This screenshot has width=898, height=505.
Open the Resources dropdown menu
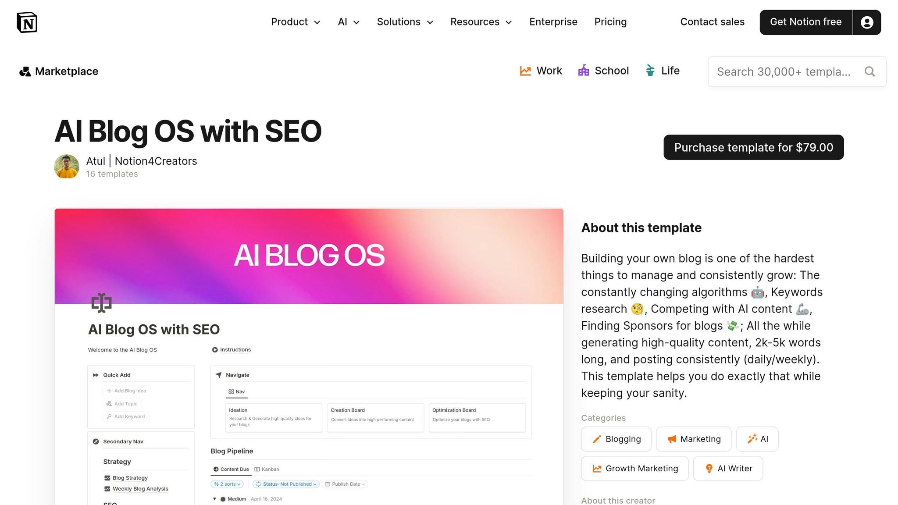pyautogui.click(x=481, y=22)
